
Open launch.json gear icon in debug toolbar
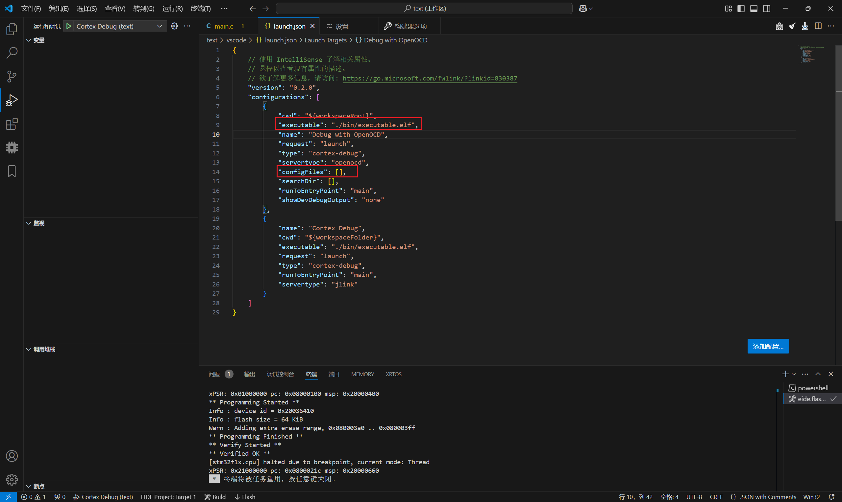pyautogui.click(x=174, y=26)
